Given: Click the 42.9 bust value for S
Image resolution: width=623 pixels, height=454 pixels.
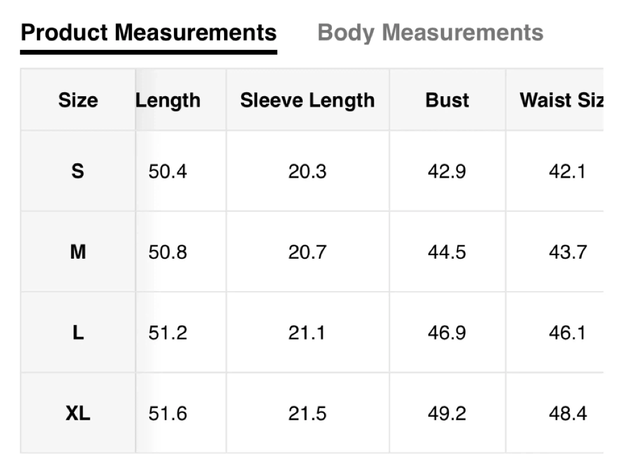Looking at the screenshot, I should [x=447, y=172].
